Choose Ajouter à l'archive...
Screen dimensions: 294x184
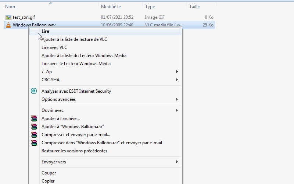click(105, 118)
